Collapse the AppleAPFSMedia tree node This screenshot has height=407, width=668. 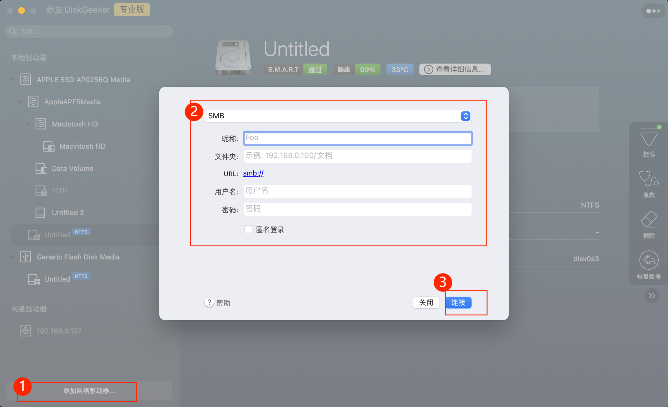click(x=20, y=101)
